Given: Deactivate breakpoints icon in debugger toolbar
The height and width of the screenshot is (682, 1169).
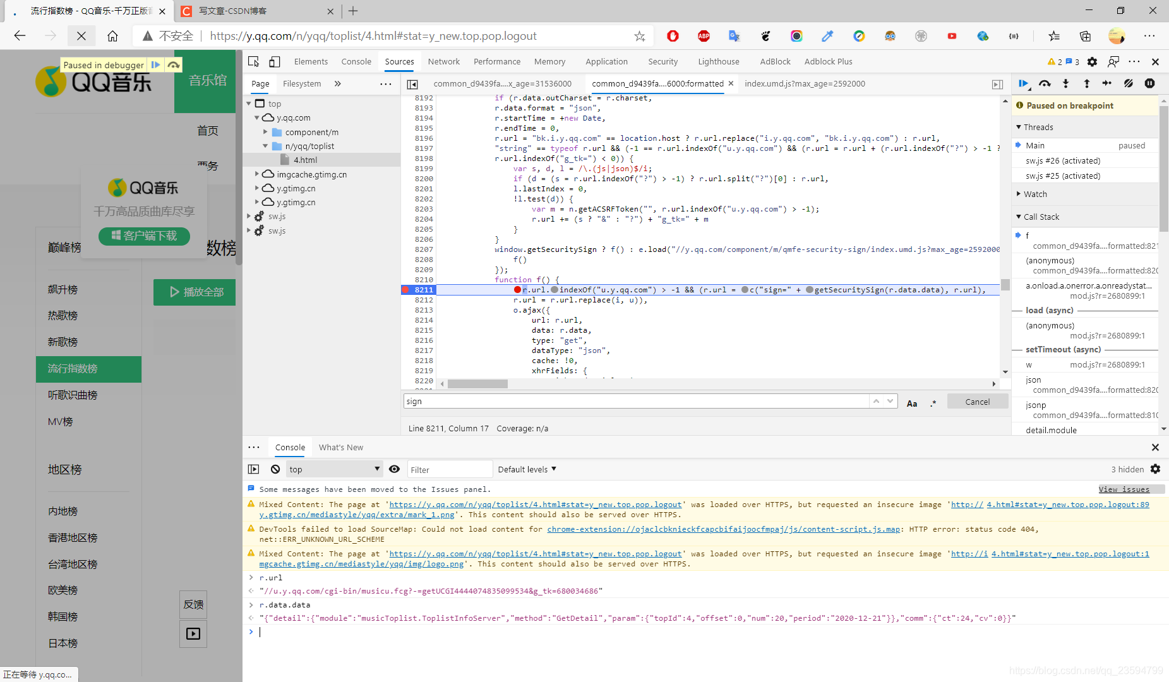Looking at the screenshot, I should pyautogui.click(x=1128, y=83).
